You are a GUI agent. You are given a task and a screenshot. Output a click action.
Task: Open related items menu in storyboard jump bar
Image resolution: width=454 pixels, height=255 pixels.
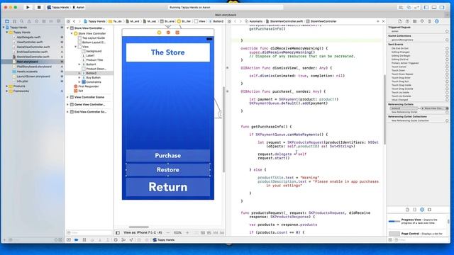pos(68,21)
